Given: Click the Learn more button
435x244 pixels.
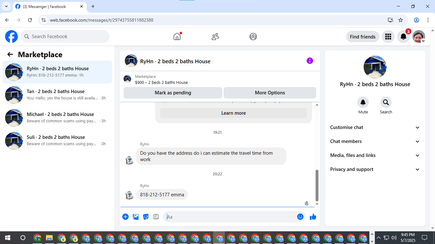Looking at the screenshot, I should (x=233, y=113).
